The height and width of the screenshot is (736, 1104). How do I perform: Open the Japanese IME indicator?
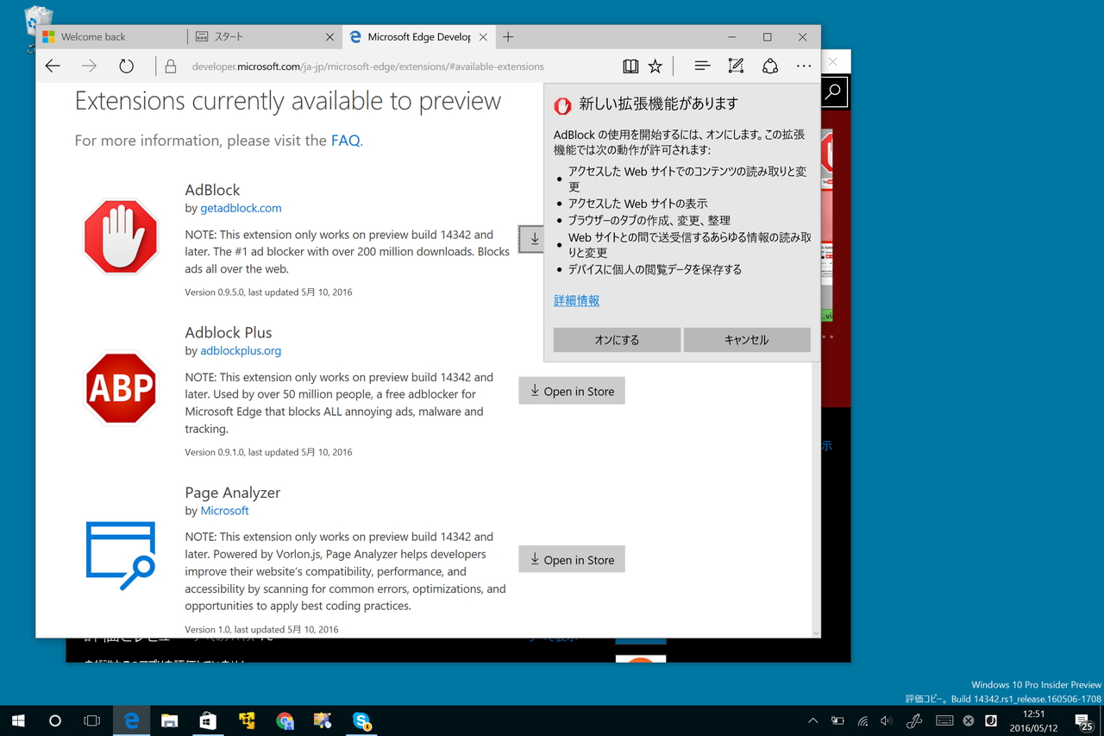pos(990,720)
